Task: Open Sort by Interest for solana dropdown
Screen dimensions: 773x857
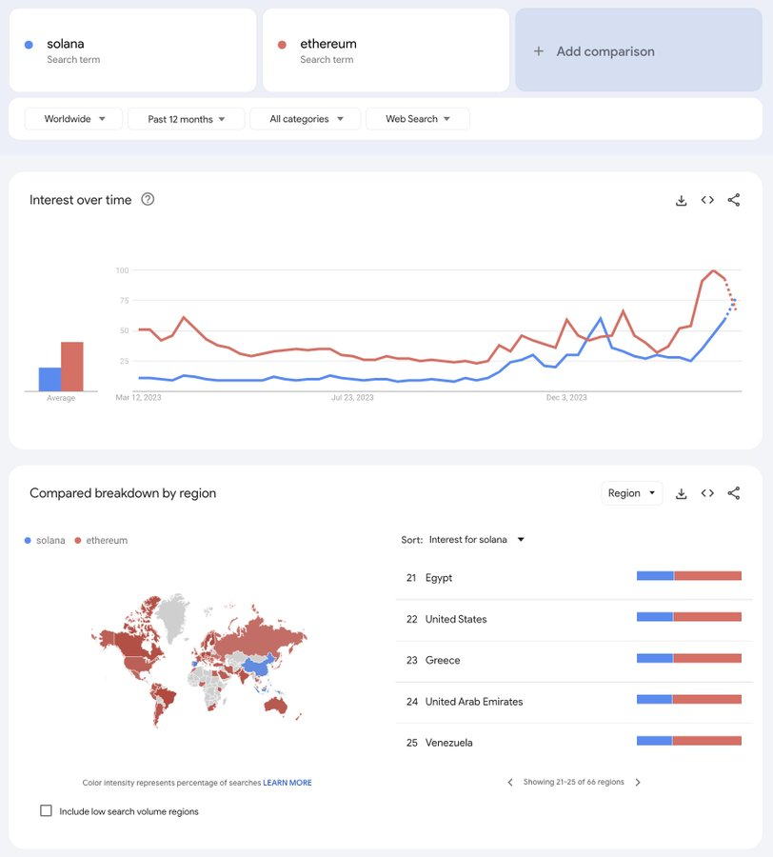Action: pos(476,540)
